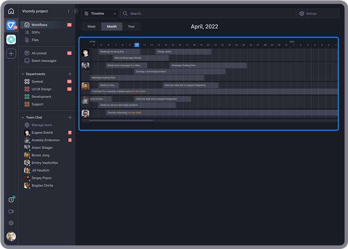This screenshot has width=348, height=249.
Task: Select the Voomly workspace icon
Action: pos(11,25)
